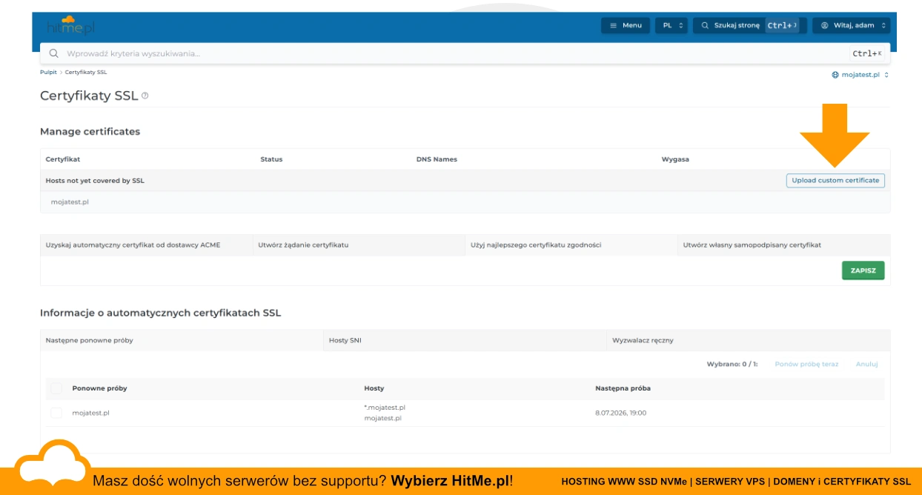This screenshot has width=922, height=495.
Task: Click the HitMe.pl logo in header
Action: point(70,26)
